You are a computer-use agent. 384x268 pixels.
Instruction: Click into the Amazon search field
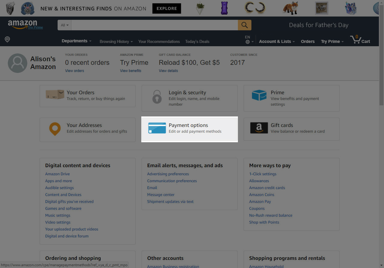click(x=154, y=25)
